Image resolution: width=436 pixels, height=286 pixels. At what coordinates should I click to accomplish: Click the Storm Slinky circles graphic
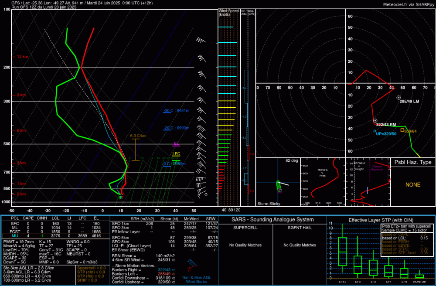coord(279,186)
